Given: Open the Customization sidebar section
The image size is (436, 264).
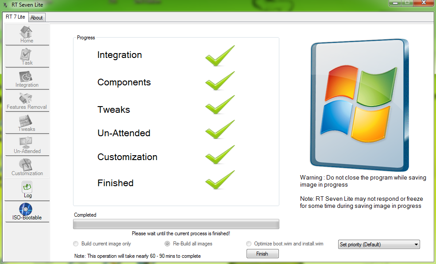Looking at the screenshot, I should (x=27, y=167).
